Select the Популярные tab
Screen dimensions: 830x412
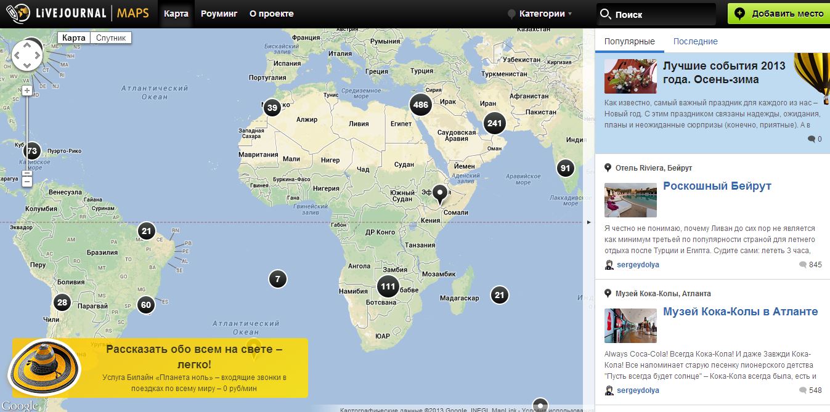pyautogui.click(x=630, y=41)
